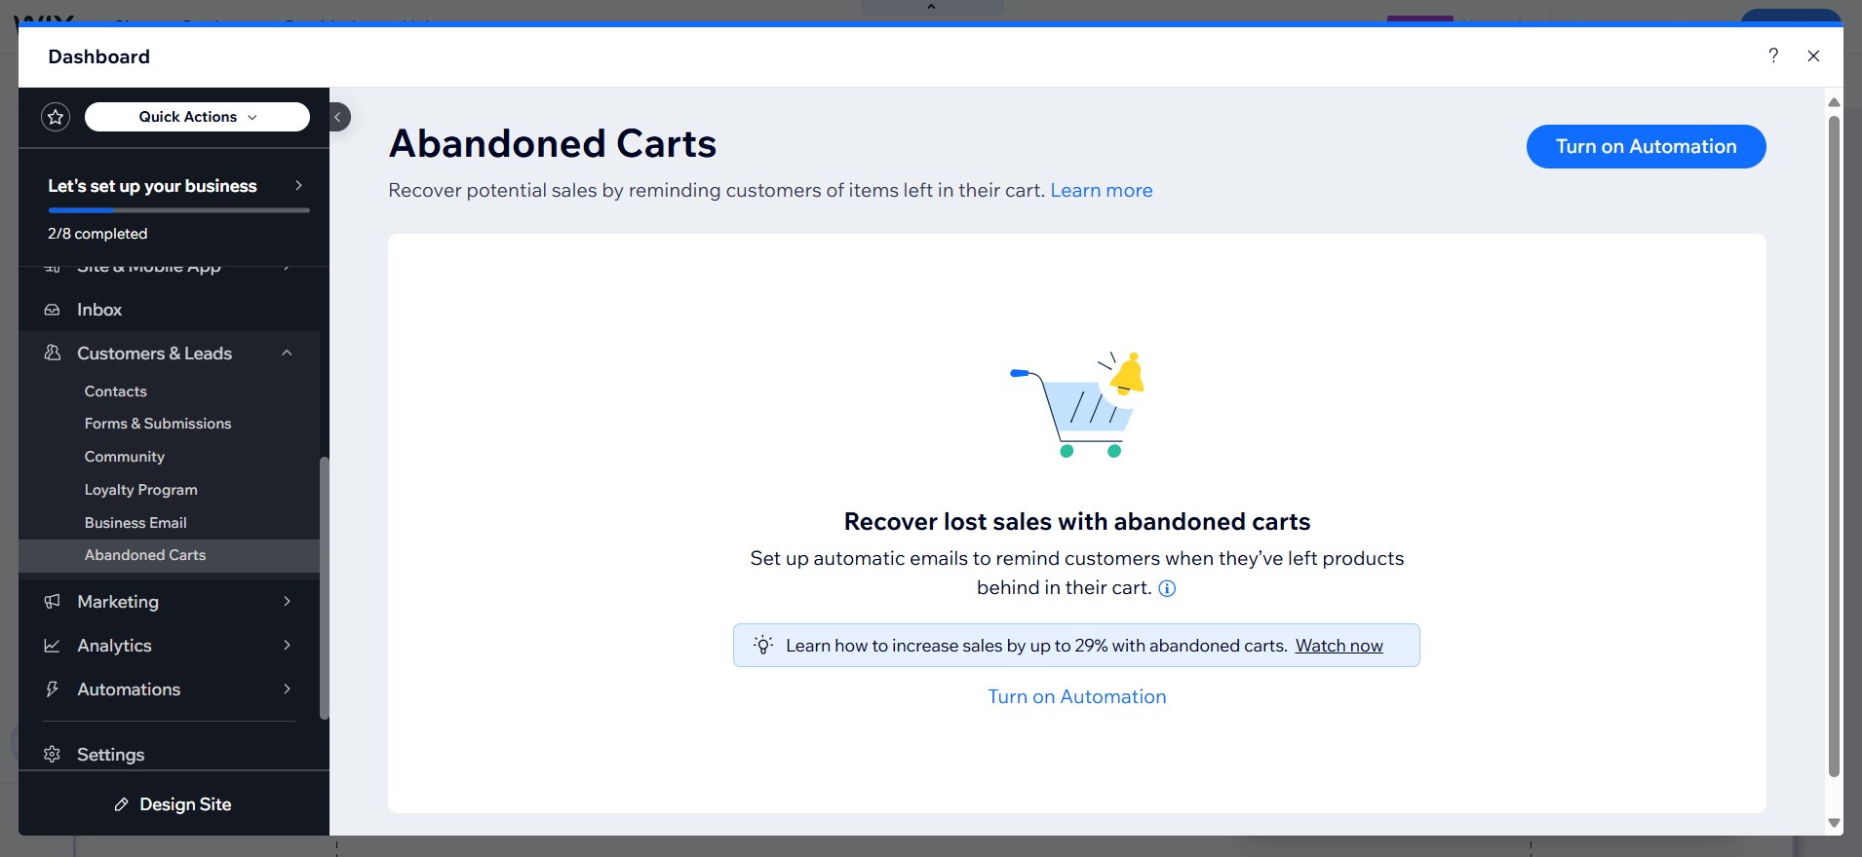Screen dimensions: 1862x857
Task: Click the favorites star icon in the sidebar
Action: (x=56, y=117)
